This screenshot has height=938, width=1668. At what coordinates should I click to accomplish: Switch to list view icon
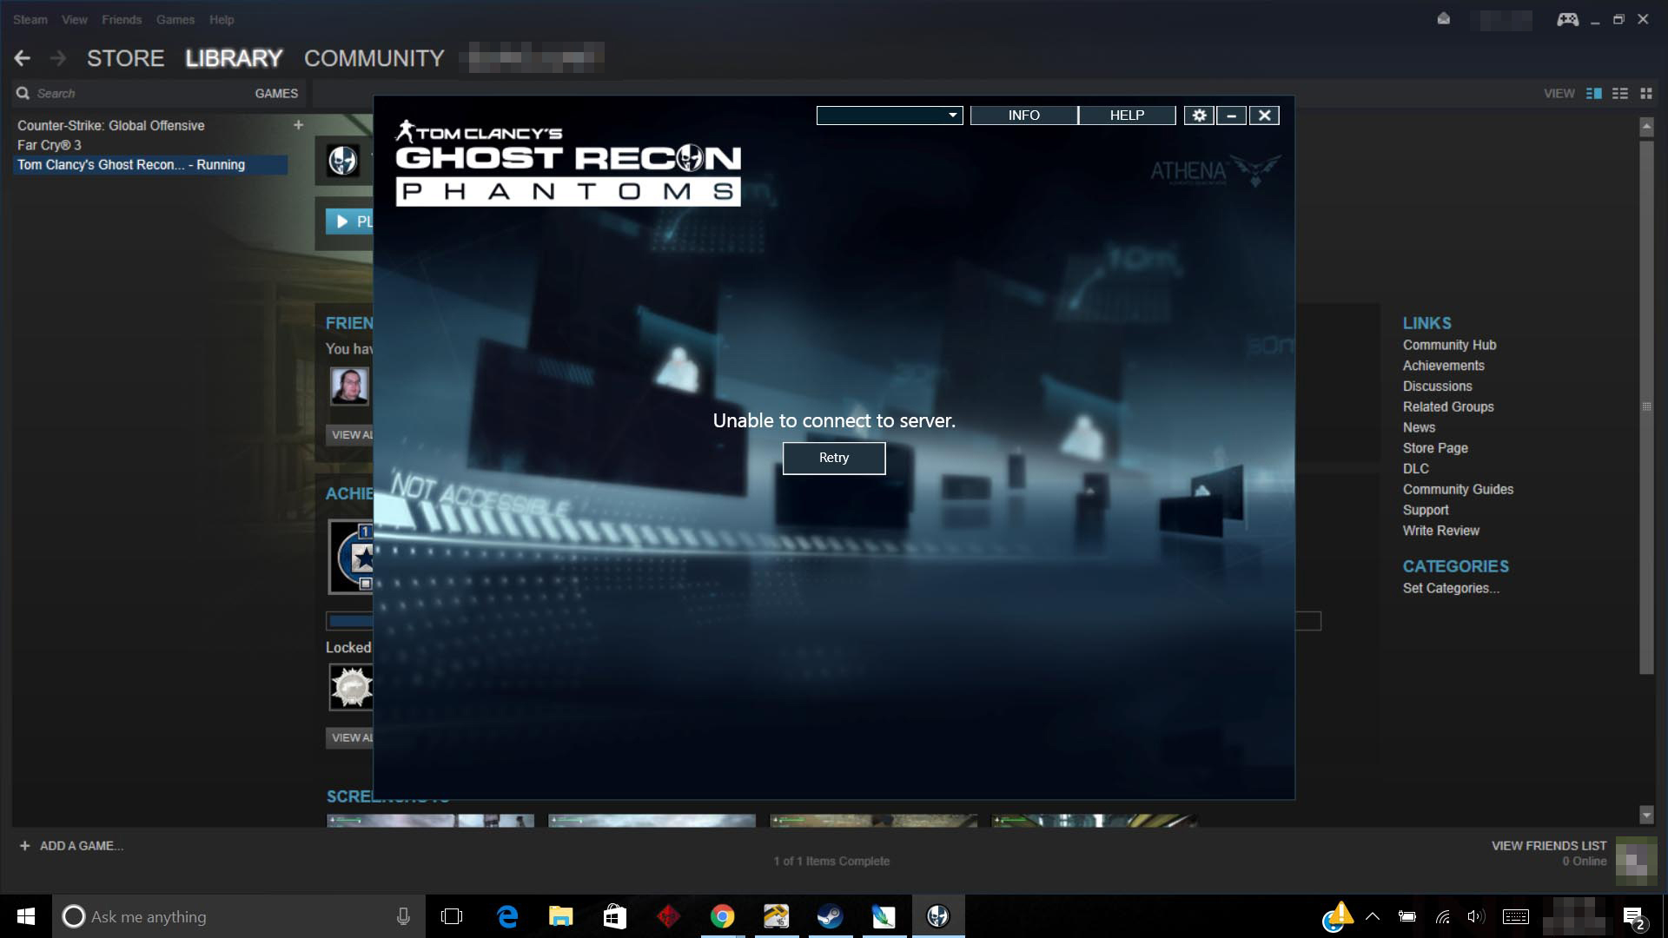coord(1619,93)
